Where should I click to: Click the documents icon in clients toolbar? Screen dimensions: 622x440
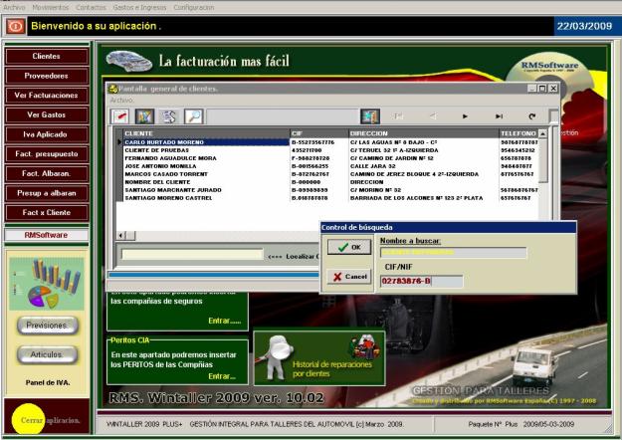[x=169, y=116]
